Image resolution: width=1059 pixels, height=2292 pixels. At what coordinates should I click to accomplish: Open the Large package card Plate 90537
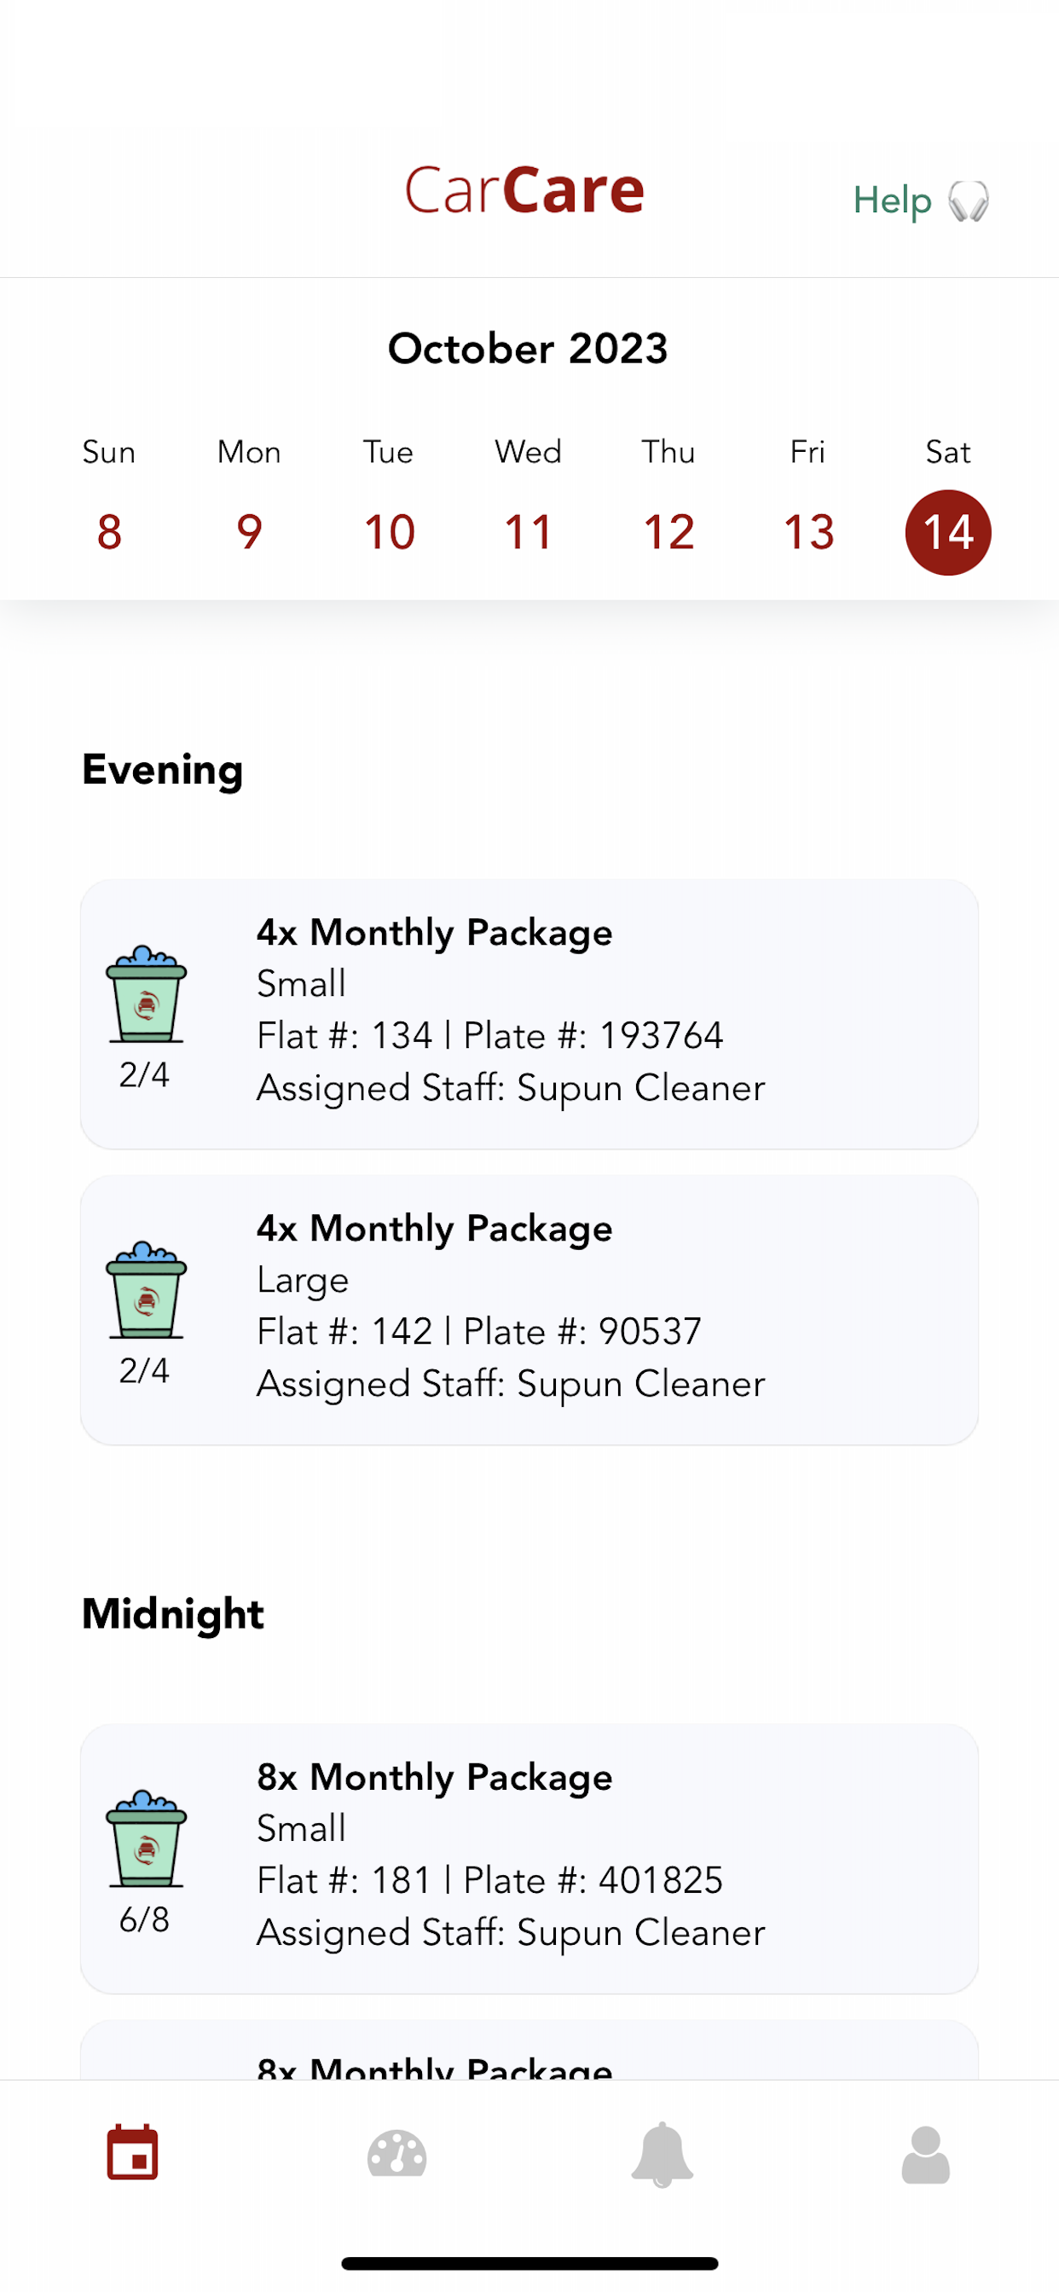529,1310
